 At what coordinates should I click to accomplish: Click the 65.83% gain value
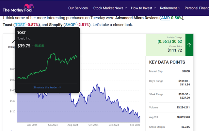tap(39, 46)
